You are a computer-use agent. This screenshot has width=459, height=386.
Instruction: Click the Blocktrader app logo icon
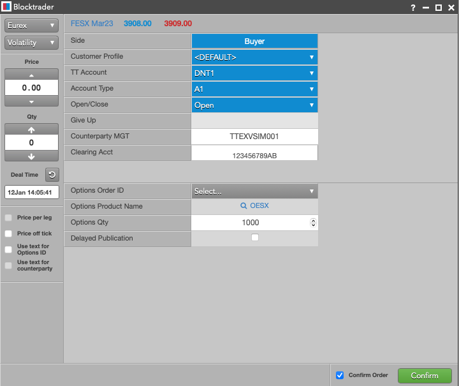(x=6, y=6)
